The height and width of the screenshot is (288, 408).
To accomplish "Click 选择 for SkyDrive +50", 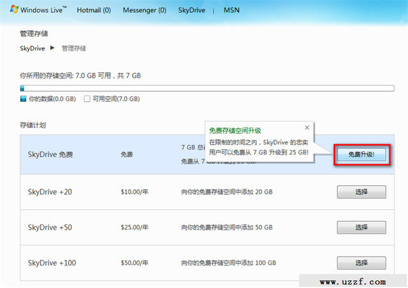I will tap(361, 227).
